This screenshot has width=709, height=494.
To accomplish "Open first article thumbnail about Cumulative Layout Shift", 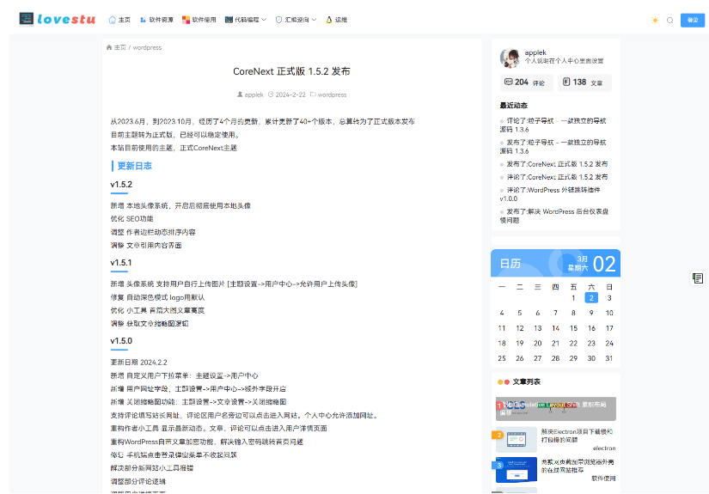I will coord(556,409).
